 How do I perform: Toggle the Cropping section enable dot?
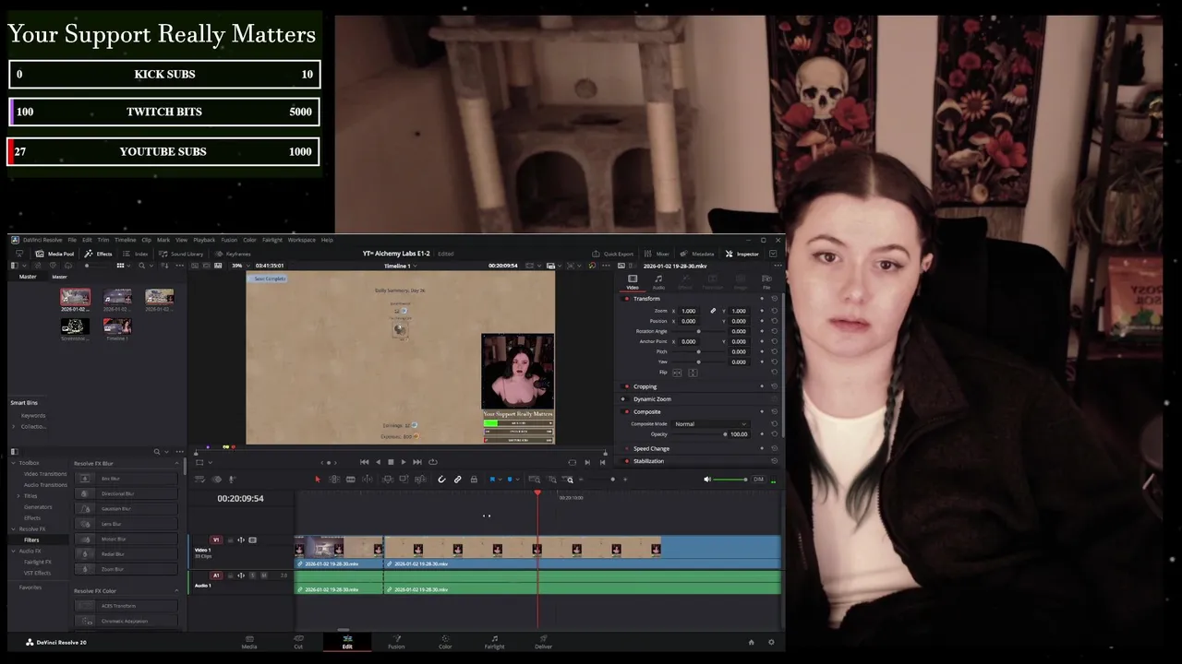(627, 386)
